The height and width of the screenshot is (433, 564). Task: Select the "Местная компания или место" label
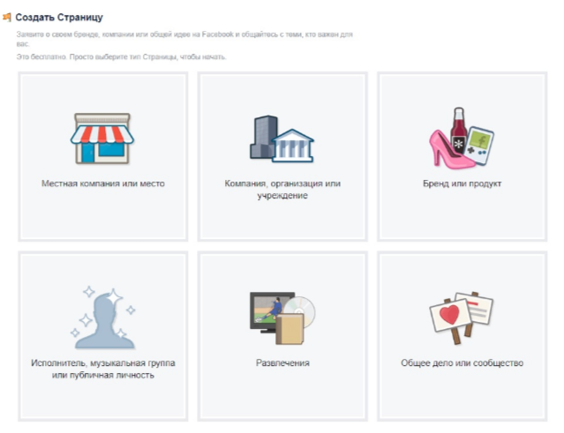(x=103, y=183)
